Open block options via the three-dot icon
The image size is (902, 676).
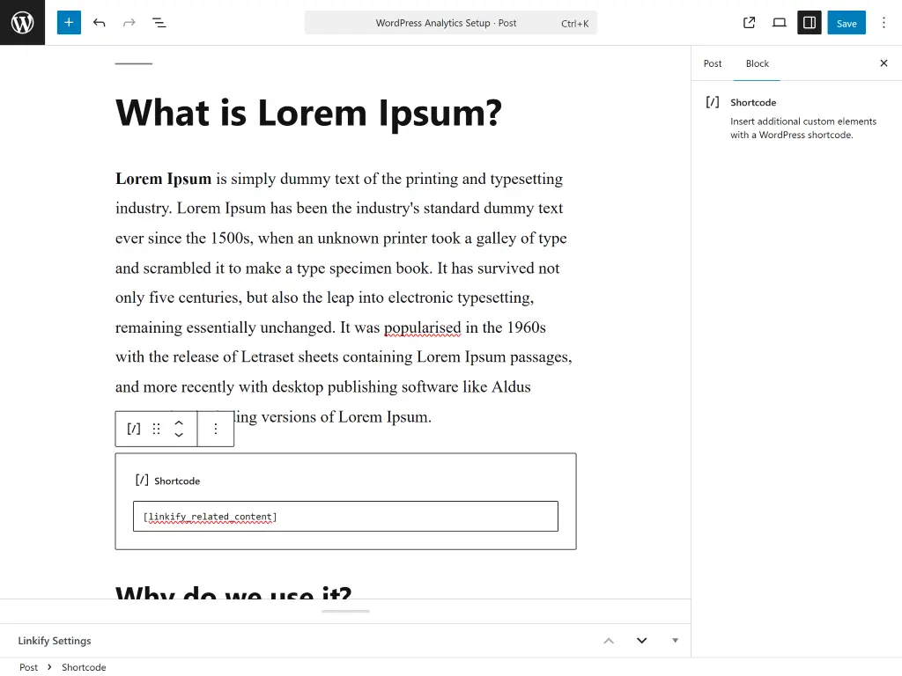pyautogui.click(x=216, y=429)
